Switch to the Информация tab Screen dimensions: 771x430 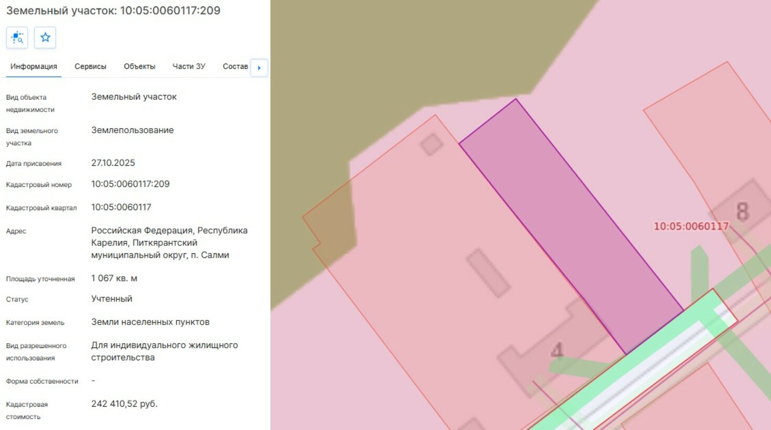(34, 67)
